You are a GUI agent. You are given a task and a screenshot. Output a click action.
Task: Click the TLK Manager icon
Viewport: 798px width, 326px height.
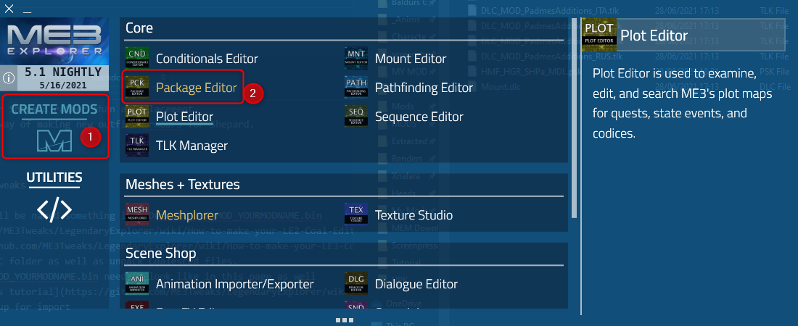click(x=136, y=146)
